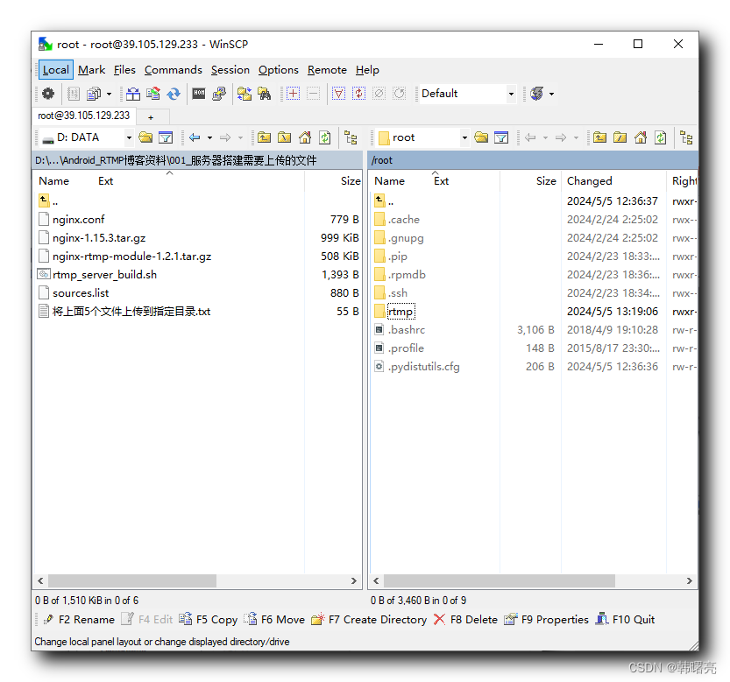Click the F7 Create Directory button
This screenshot has height=682, width=730.
point(369,619)
